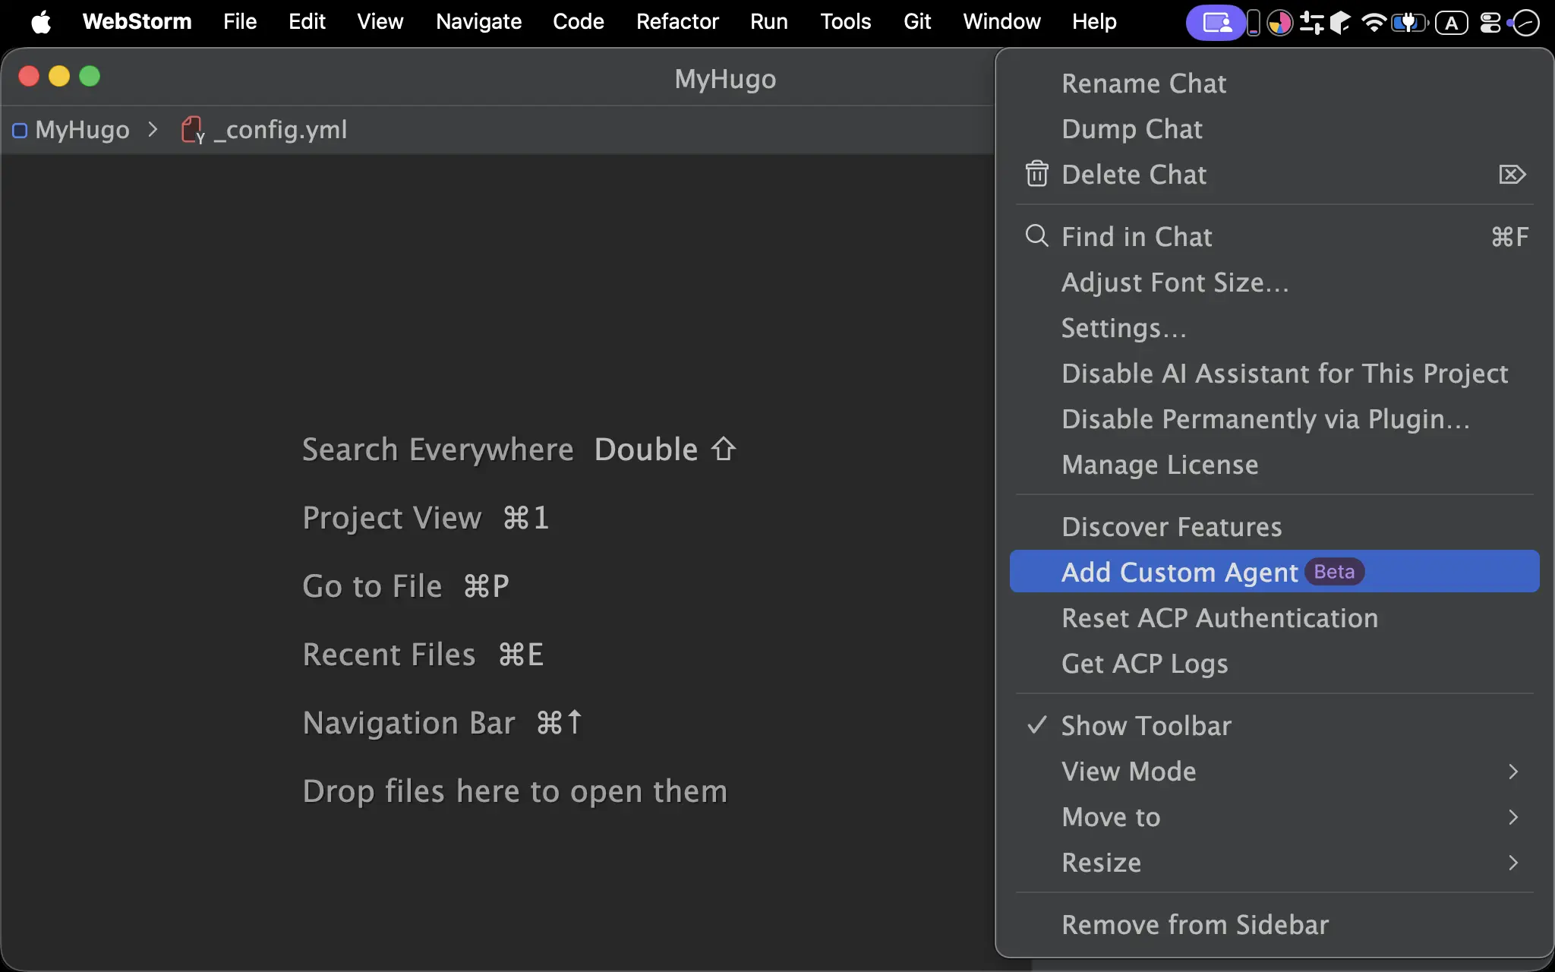Click the battery charging icon in menu bar
Viewport: 1555px width, 972px height.
(x=1409, y=23)
